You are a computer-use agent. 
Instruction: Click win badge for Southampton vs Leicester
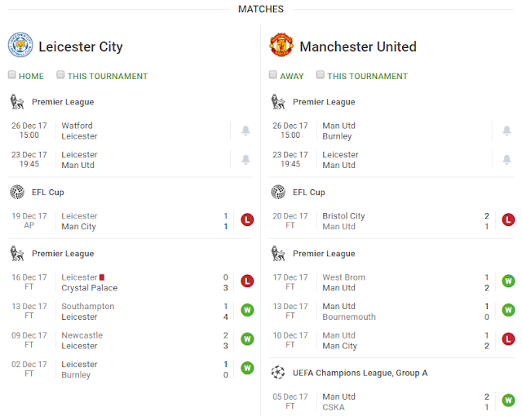(x=247, y=311)
